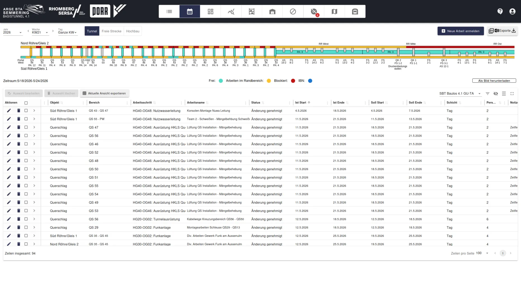Open the tunnel portal icon in navigation
This screenshot has height=293, width=521.
point(272,11)
